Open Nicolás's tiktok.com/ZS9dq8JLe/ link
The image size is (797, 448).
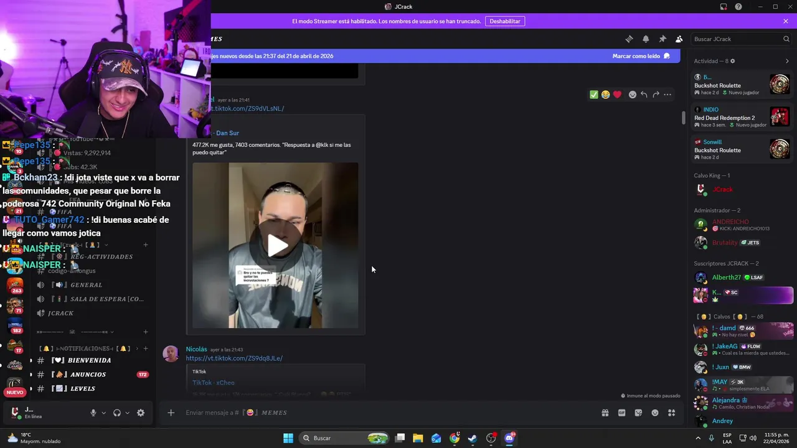pos(234,358)
